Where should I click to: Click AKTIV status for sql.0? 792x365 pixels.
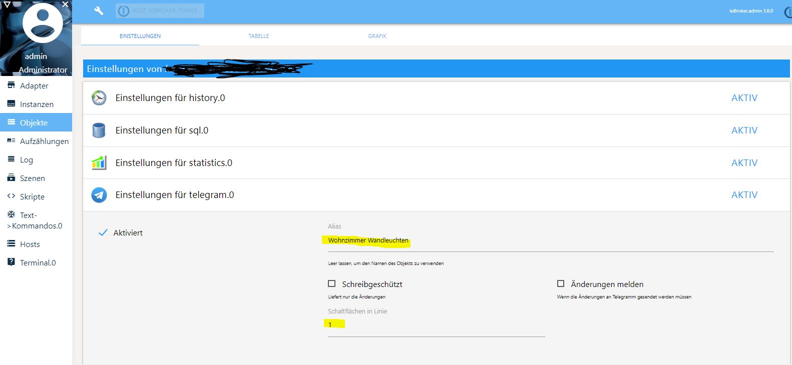coord(744,130)
